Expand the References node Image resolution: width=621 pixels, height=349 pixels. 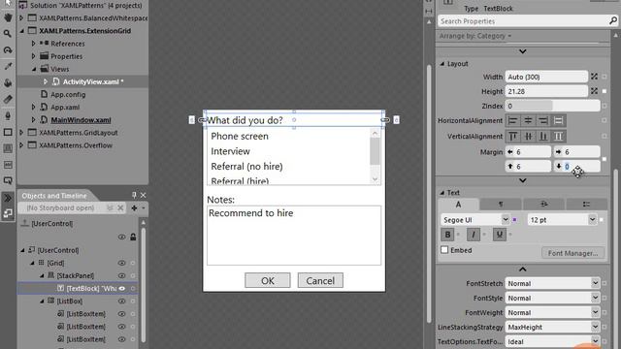coord(34,43)
